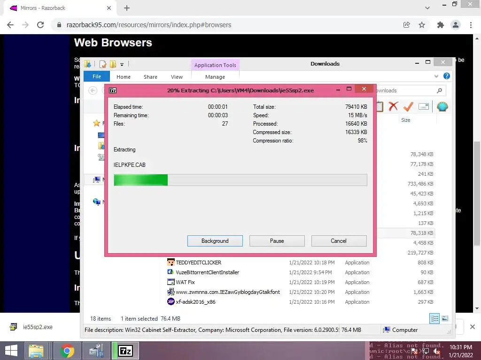
Task: Open Explorer help via blue question mark
Action: [447, 76]
